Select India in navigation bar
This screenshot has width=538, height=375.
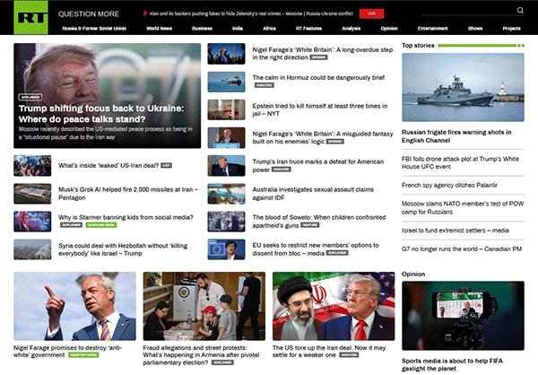[x=238, y=29]
